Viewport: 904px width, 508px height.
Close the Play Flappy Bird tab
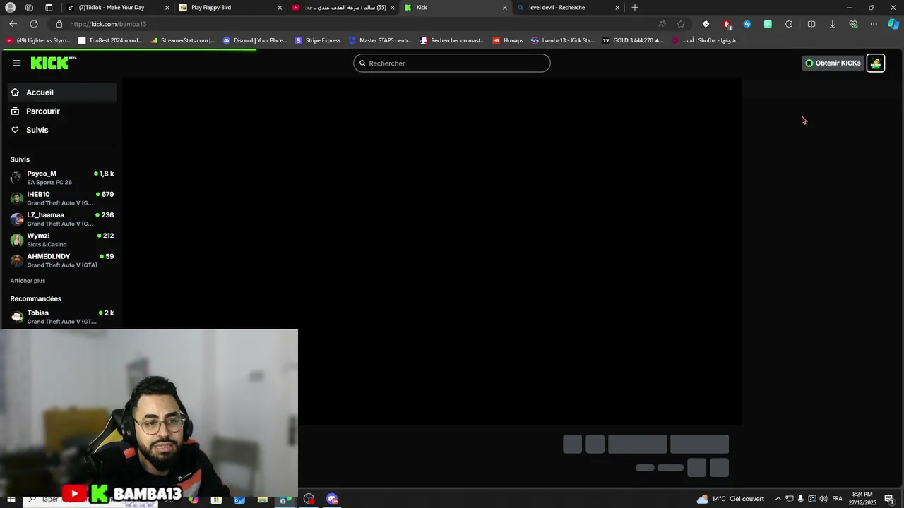[x=280, y=8]
